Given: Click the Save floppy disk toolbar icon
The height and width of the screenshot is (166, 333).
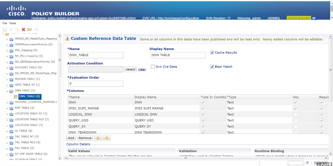Looking at the screenshot, I should (5, 29).
